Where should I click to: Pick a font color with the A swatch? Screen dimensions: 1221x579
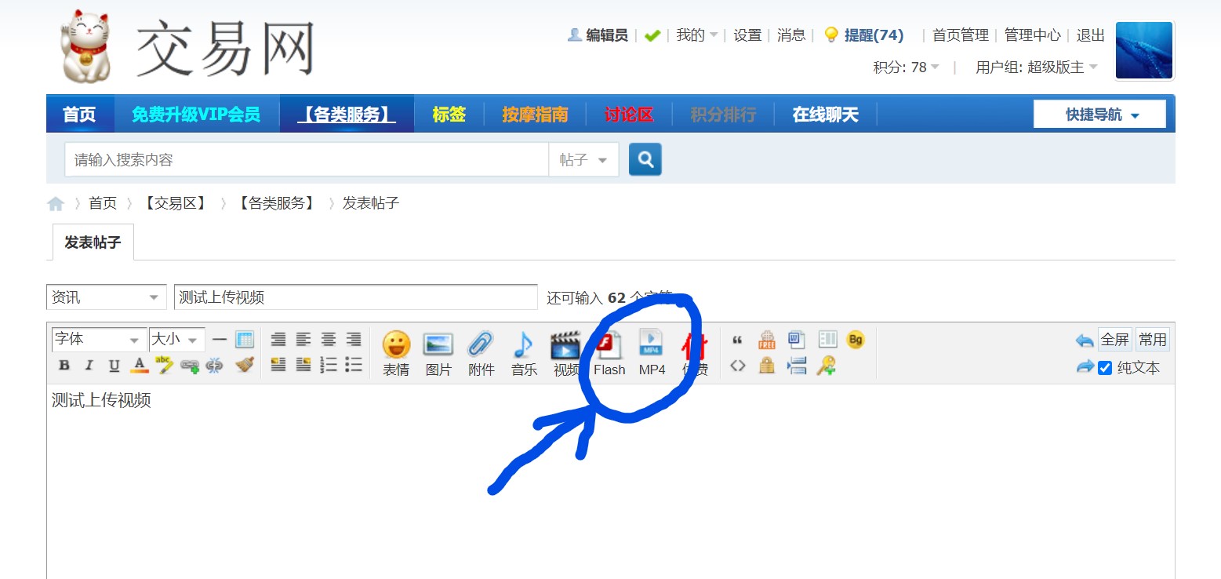(x=139, y=366)
